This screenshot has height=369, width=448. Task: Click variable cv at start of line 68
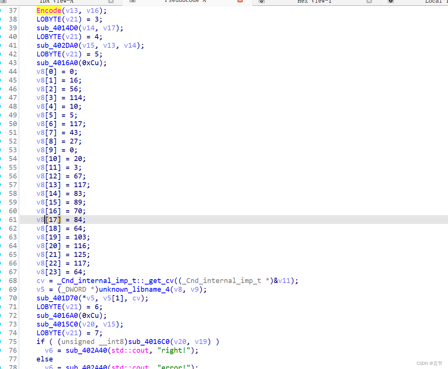click(x=41, y=281)
